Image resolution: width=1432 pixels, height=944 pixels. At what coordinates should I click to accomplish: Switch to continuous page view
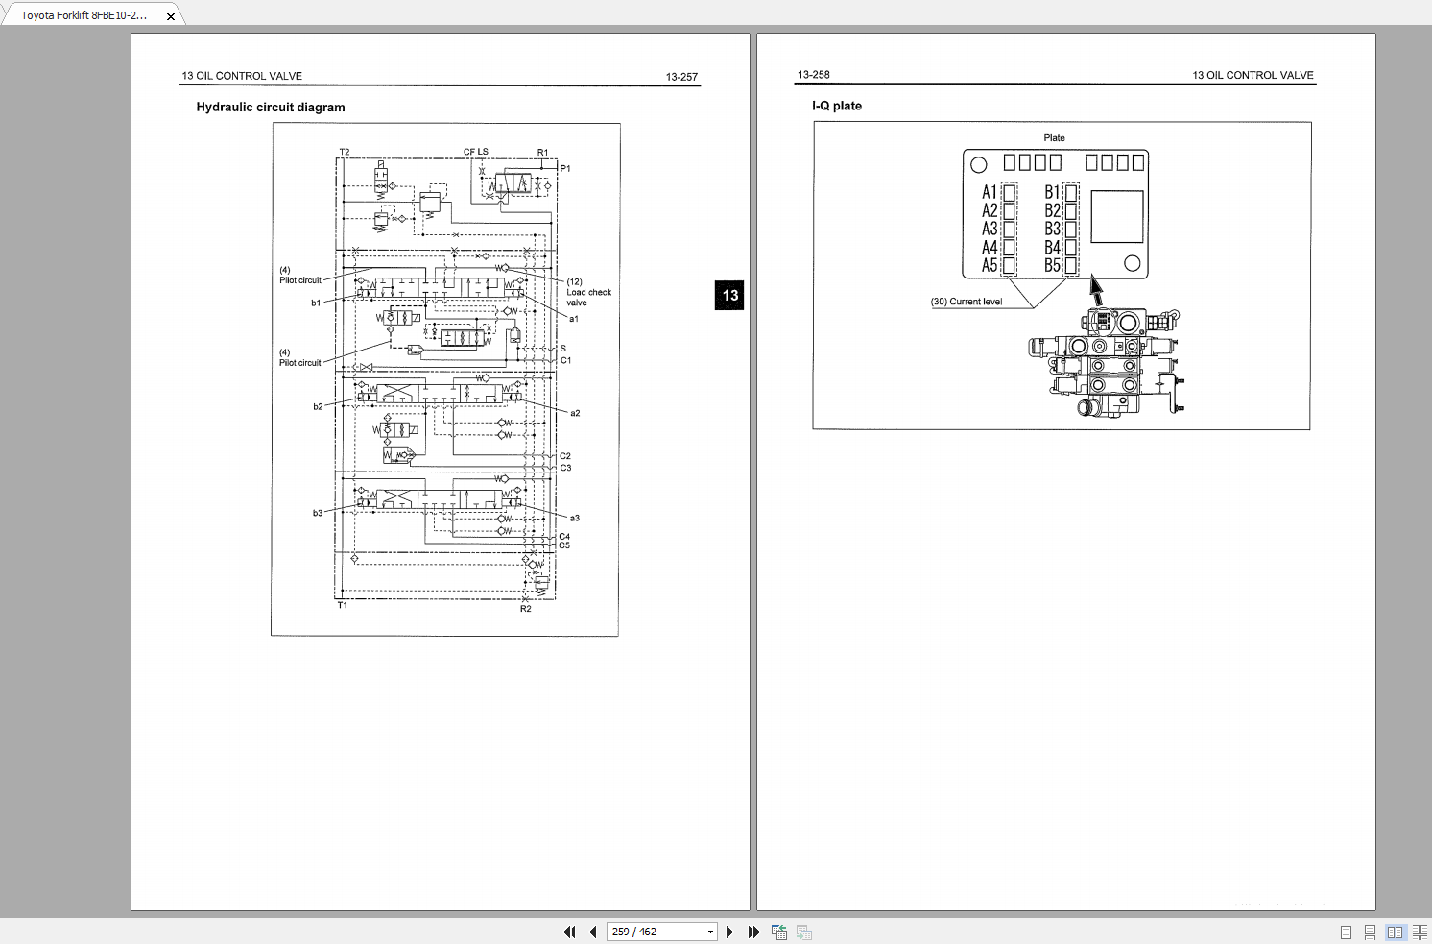click(x=1370, y=932)
